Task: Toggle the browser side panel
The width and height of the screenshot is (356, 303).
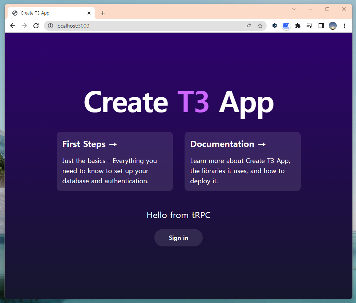Action: (321, 26)
